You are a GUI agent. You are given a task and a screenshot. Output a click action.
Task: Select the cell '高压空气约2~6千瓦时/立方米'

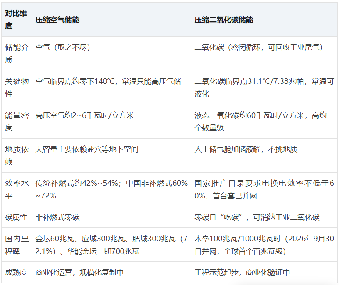point(111,122)
